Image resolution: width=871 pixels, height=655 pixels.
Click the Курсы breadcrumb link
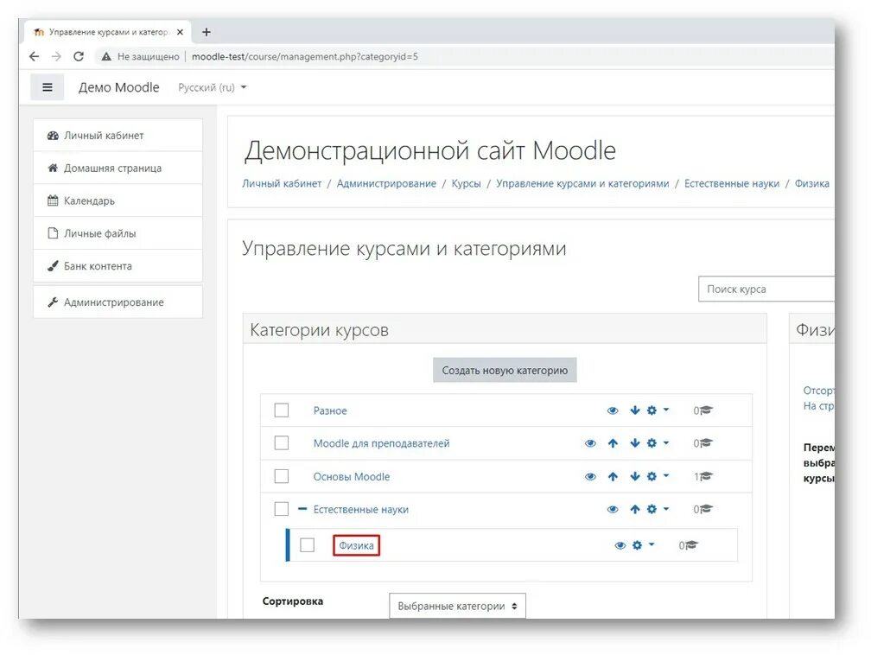tap(466, 183)
